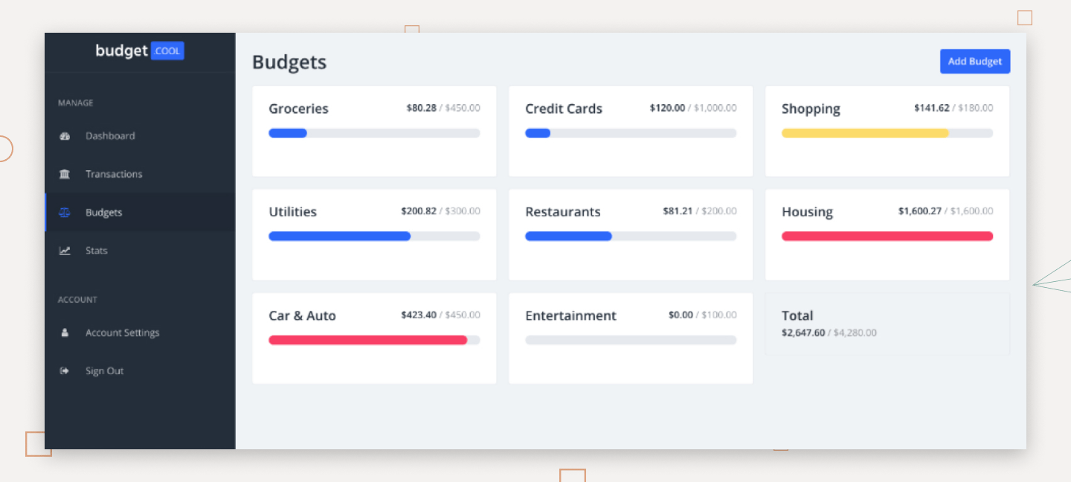Click the Sign Out link

click(x=104, y=371)
